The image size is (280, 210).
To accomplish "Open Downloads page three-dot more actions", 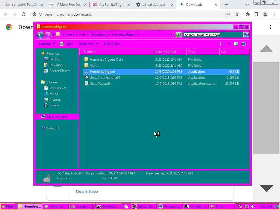I will click(x=271, y=27).
